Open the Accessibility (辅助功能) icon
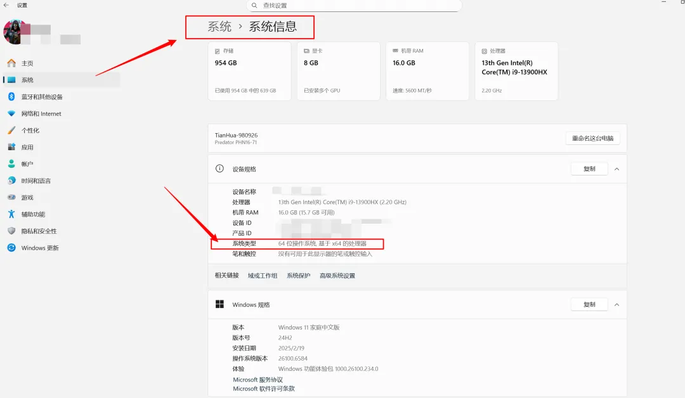Image resolution: width=685 pixels, height=398 pixels. pyautogui.click(x=11, y=214)
